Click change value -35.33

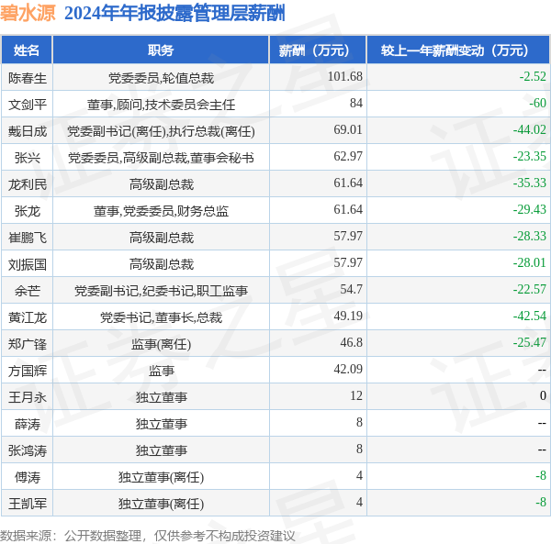pyautogui.click(x=530, y=183)
